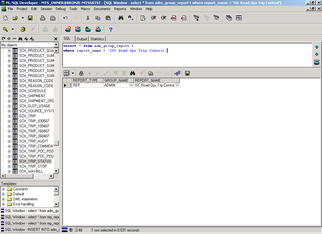This screenshot has height=234, width=322.
Task: Switch to the Statistics tab
Action: tap(97, 39)
